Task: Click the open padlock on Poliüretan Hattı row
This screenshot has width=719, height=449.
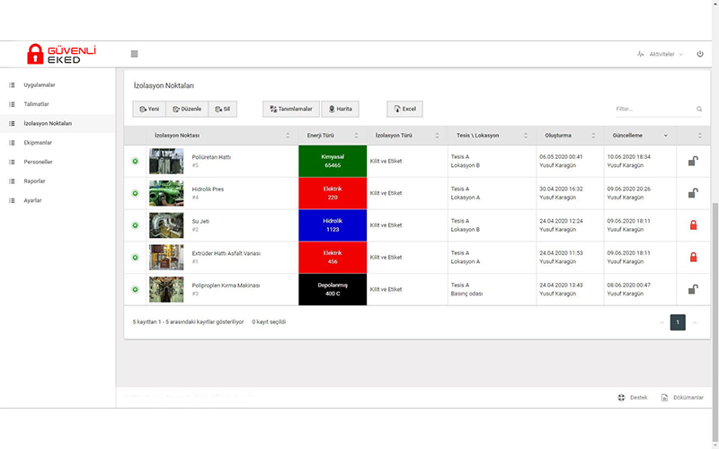Action: [692, 162]
